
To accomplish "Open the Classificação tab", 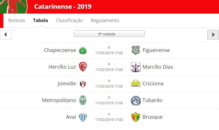I will click(69, 21).
